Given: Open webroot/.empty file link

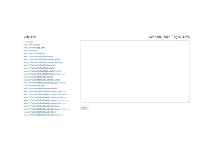Looking at the screenshot, I should point(42,80).
